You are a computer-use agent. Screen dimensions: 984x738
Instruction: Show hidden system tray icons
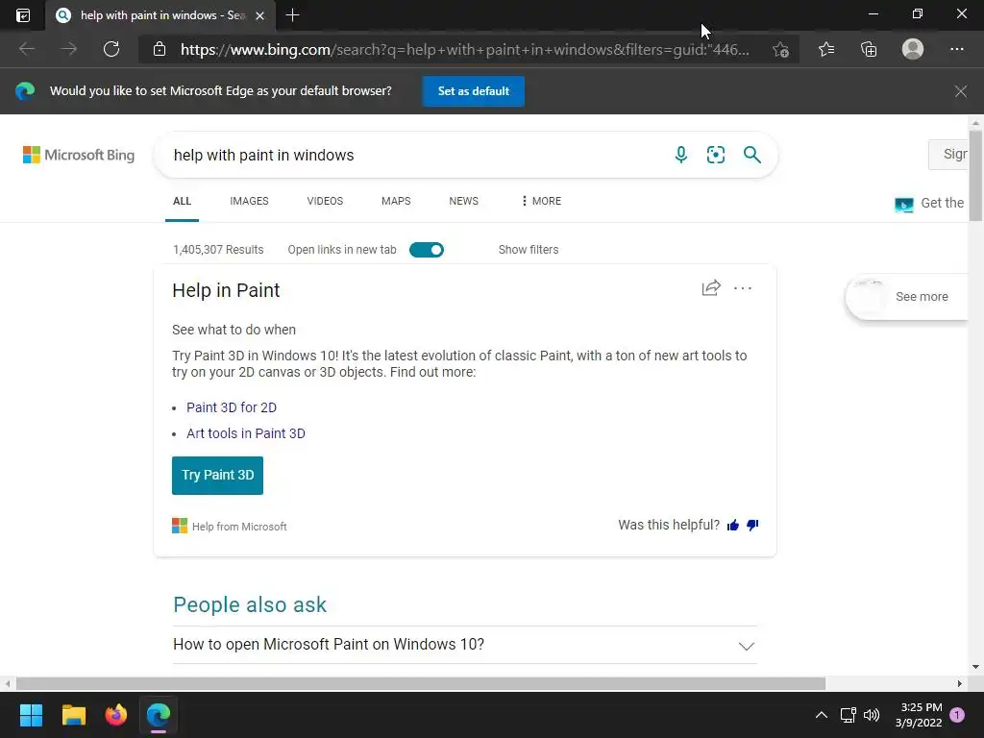click(x=821, y=715)
